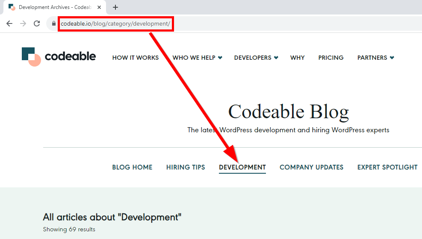The image size is (422, 239).
Task: Click the browser forward arrow
Action: (23, 23)
